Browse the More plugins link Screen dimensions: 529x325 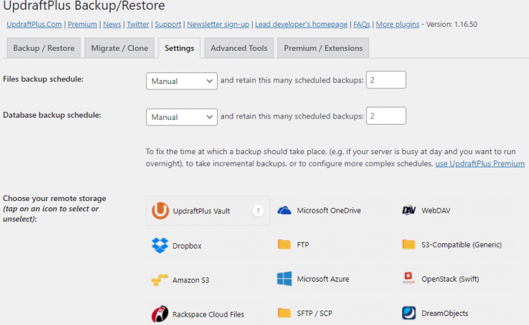tap(397, 24)
